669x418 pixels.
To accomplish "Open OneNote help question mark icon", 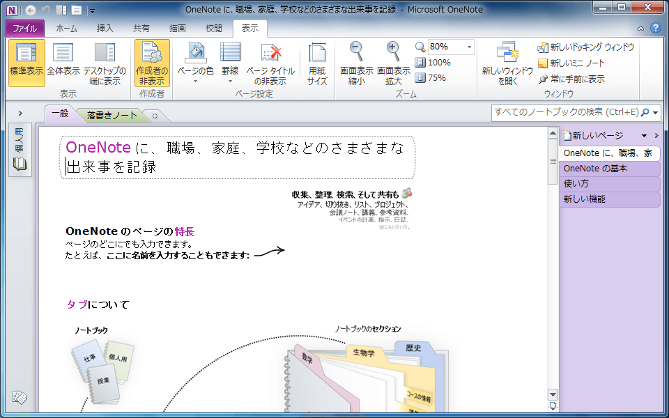I will click(655, 29).
